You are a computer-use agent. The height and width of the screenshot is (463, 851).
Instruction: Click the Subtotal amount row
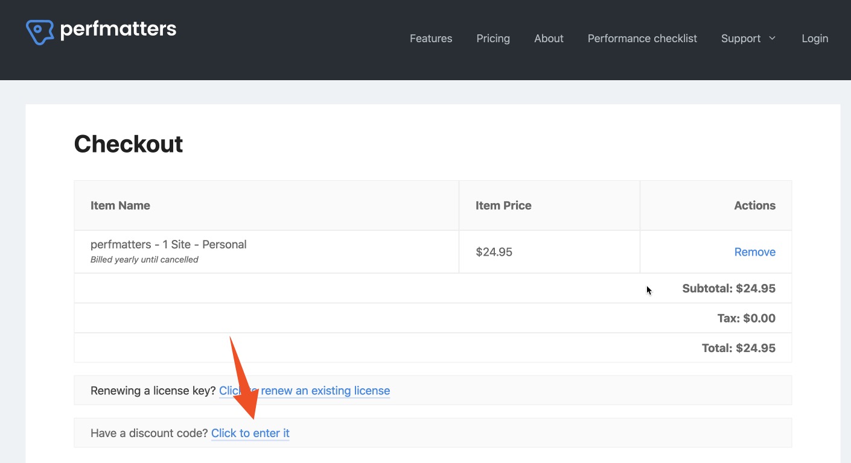pos(728,288)
